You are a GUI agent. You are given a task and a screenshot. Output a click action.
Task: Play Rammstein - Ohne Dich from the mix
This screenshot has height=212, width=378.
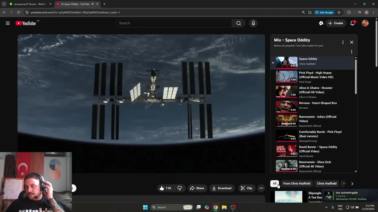tap(312, 166)
